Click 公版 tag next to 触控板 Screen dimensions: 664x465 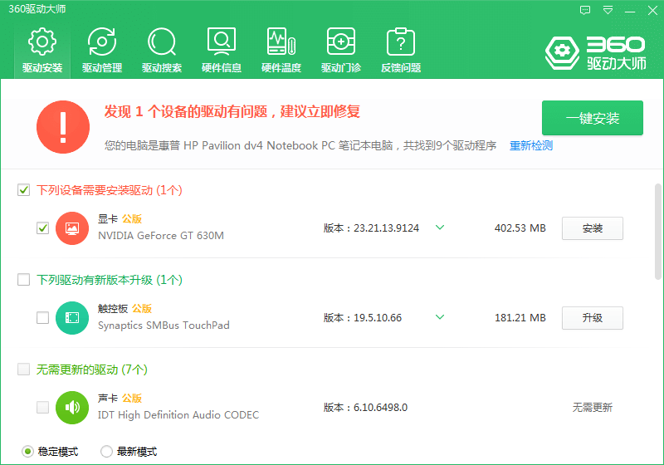click(x=142, y=308)
